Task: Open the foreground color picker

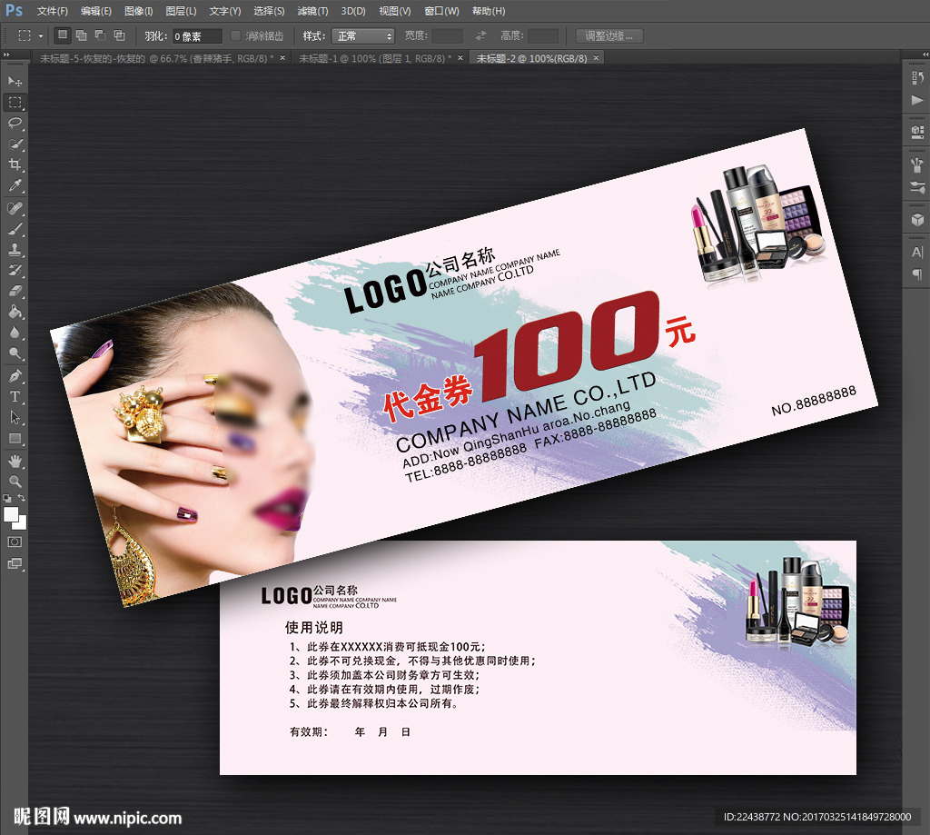Action: [x=10, y=514]
